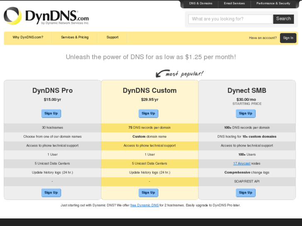
Task: Click the Dynect SMB plan title
Action: tap(247, 90)
